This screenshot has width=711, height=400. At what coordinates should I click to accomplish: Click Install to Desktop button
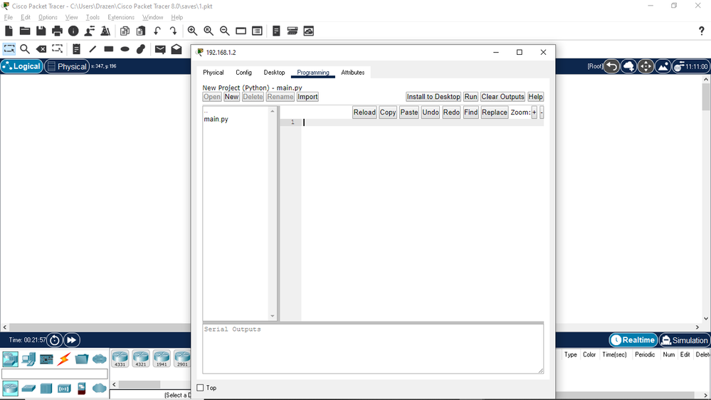[433, 97]
